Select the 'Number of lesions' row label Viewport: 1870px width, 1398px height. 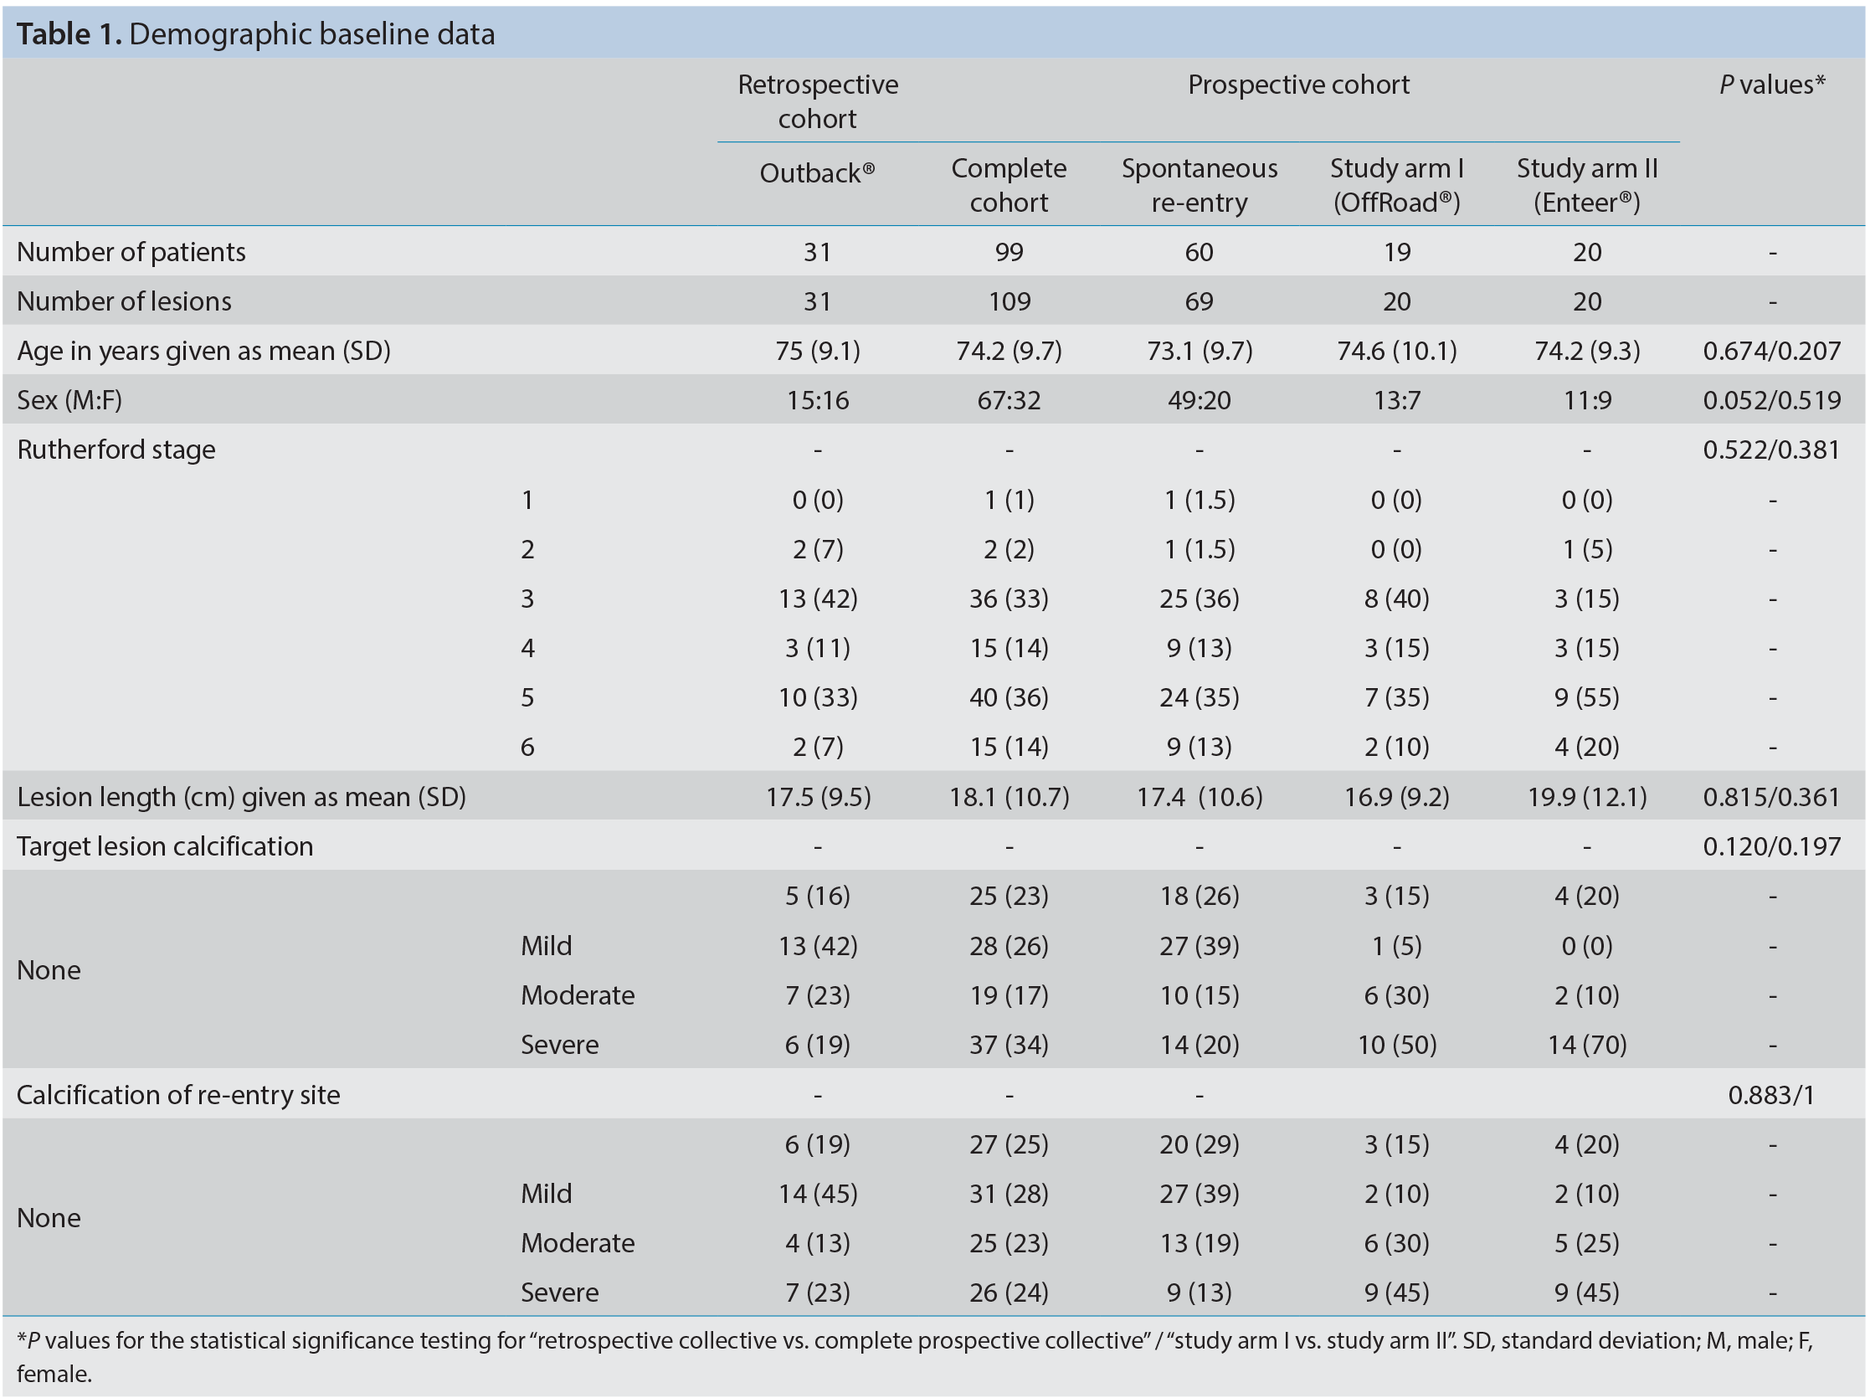coord(123,301)
